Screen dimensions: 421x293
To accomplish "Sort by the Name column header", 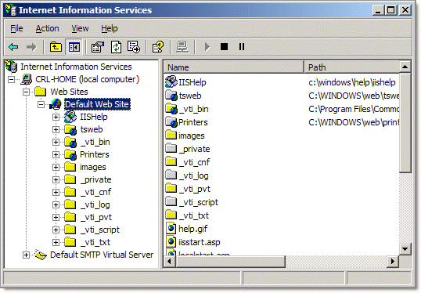I will click(234, 67).
